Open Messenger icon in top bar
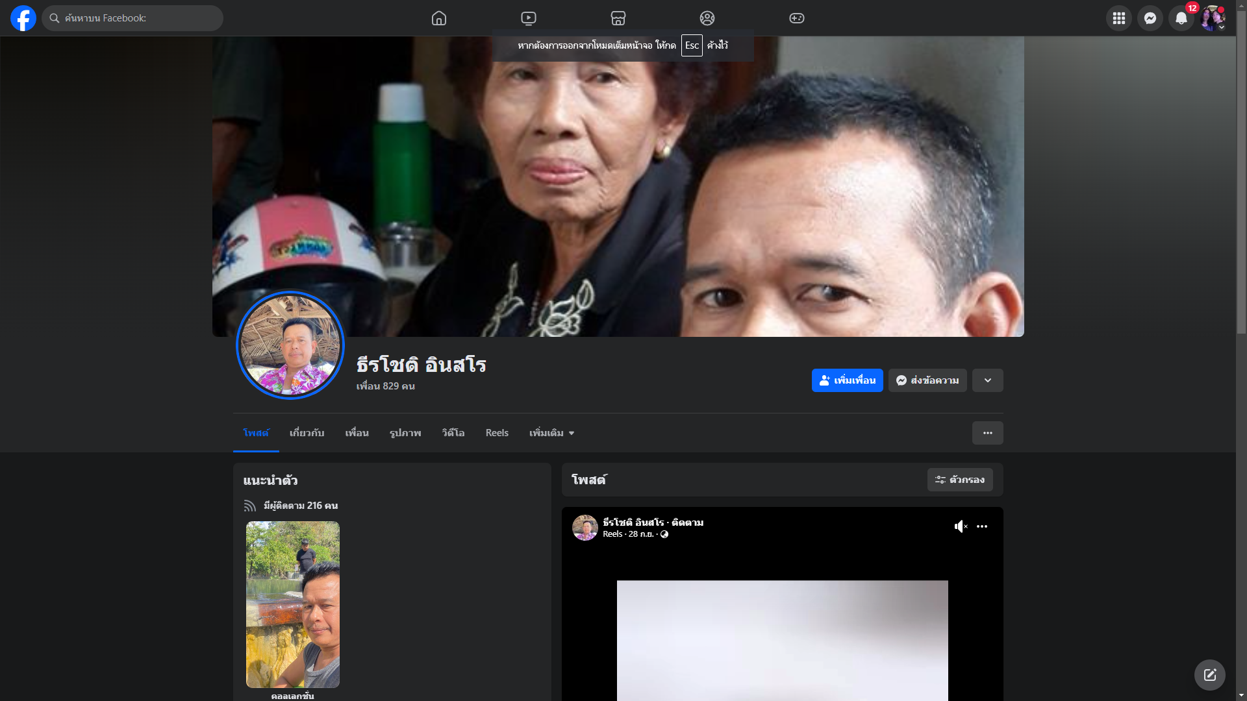1247x701 pixels. click(1150, 18)
